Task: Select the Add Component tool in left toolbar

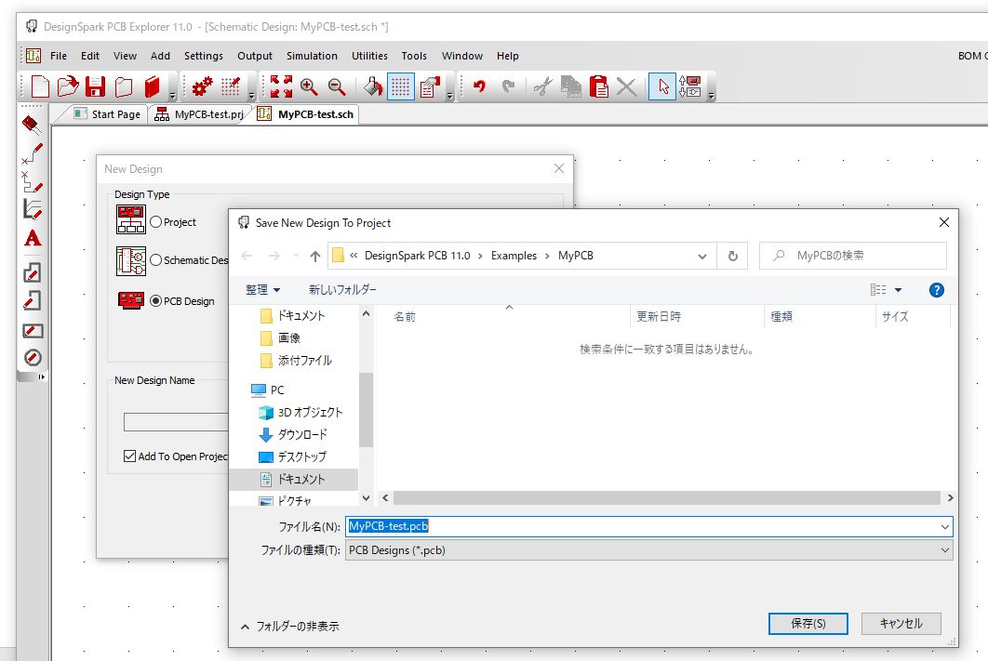Action: [x=33, y=124]
